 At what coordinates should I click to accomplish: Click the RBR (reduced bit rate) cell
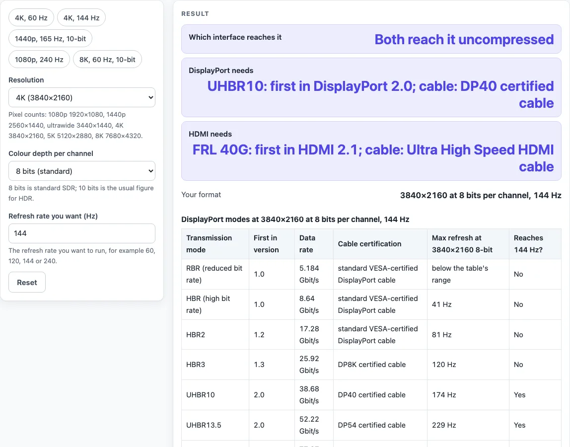215,274
